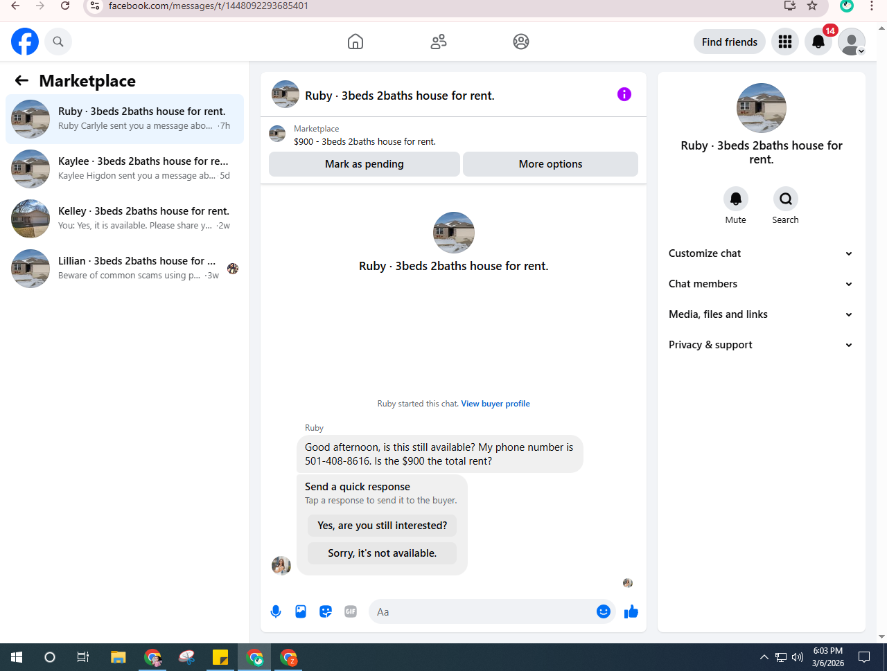Open Kaylee's 3beds 2baths house conversation
This screenshot has width=887, height=671.
click(125, 169)
